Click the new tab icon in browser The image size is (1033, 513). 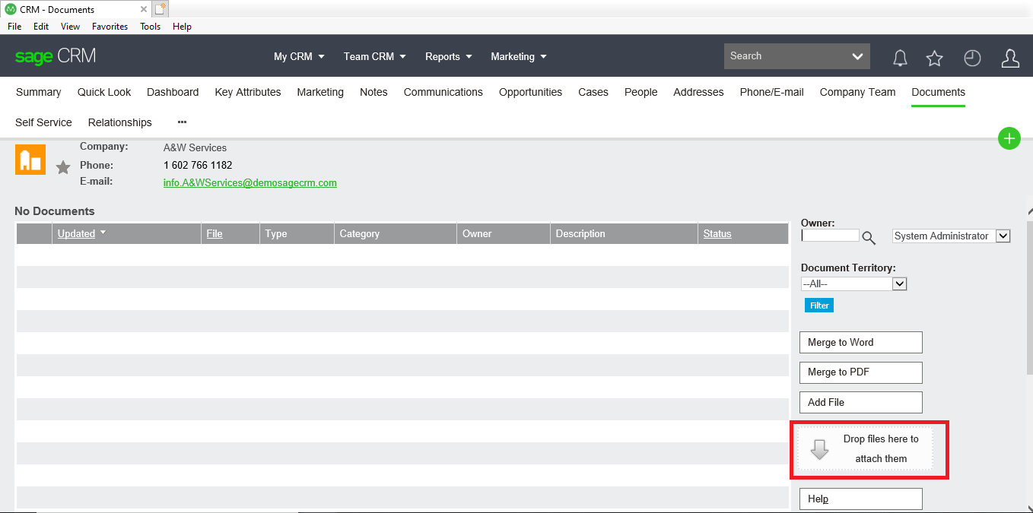click(x=160, y=9)
